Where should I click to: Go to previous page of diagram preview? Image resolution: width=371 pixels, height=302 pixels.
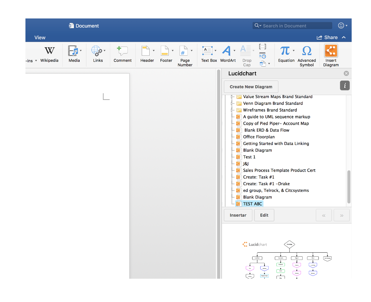point(324,215)
